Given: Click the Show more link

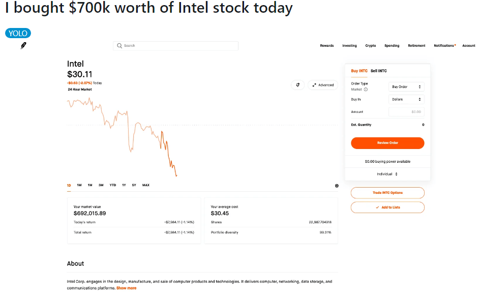Looking at the screenshot, I should click(127, 288).
